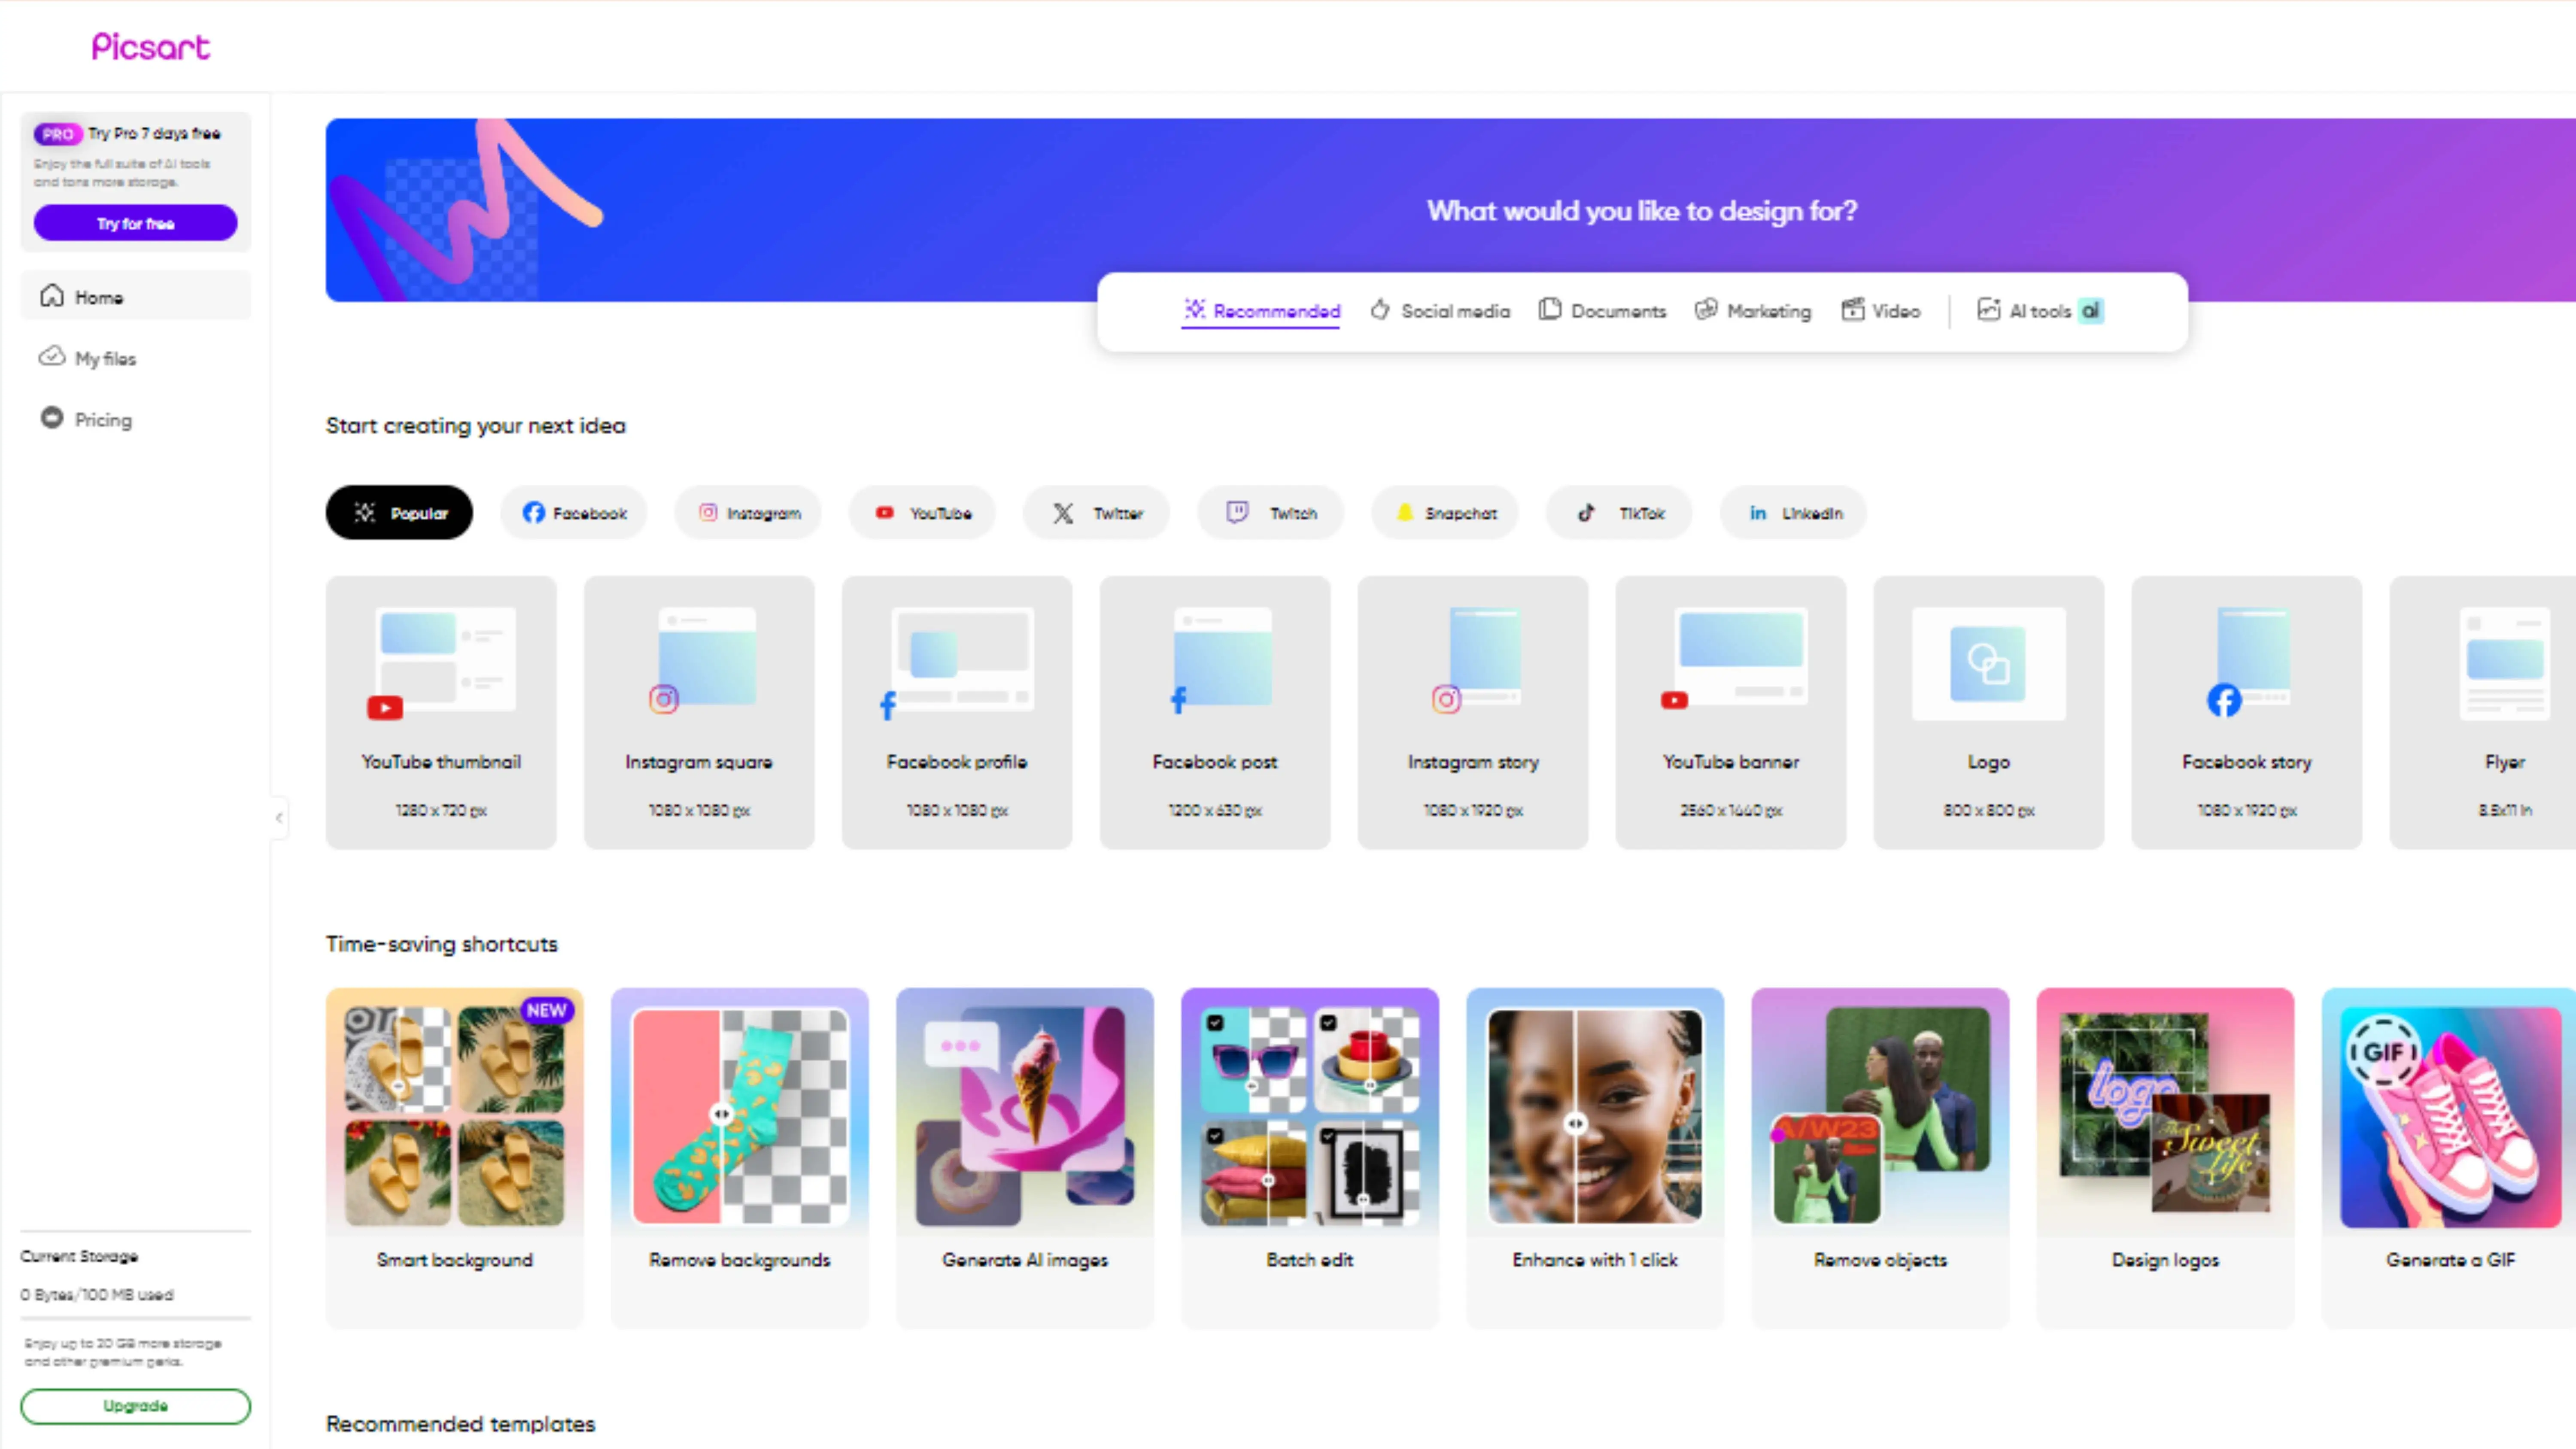Screen dimensions: 2576x1449
Task: Open Pricing in the sidebar
Action: tap(136, 419)
